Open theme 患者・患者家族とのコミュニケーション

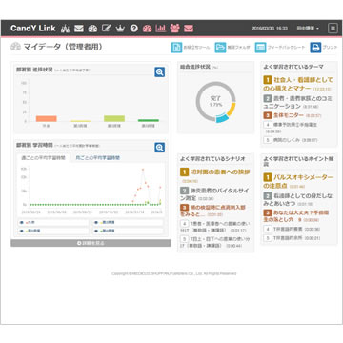coord(298,102)
